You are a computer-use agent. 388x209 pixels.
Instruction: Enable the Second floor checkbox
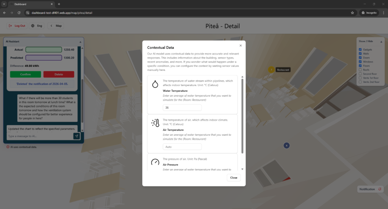360,74
